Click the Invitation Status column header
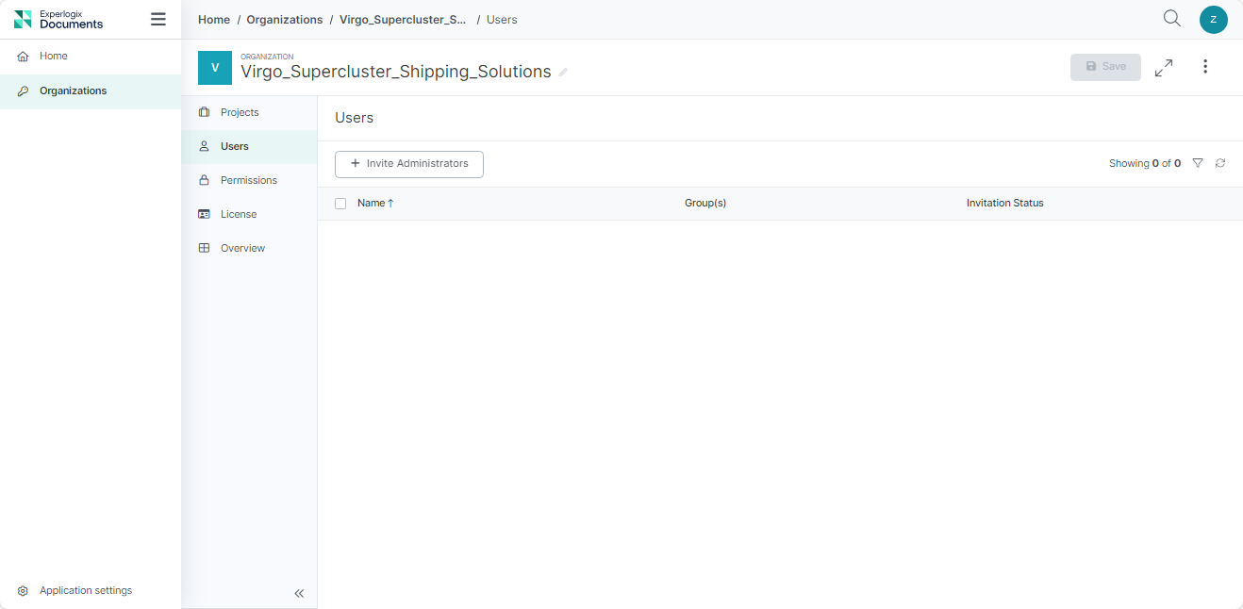1243x609 pixels. pyautogui.click(x=1005, y=204)
